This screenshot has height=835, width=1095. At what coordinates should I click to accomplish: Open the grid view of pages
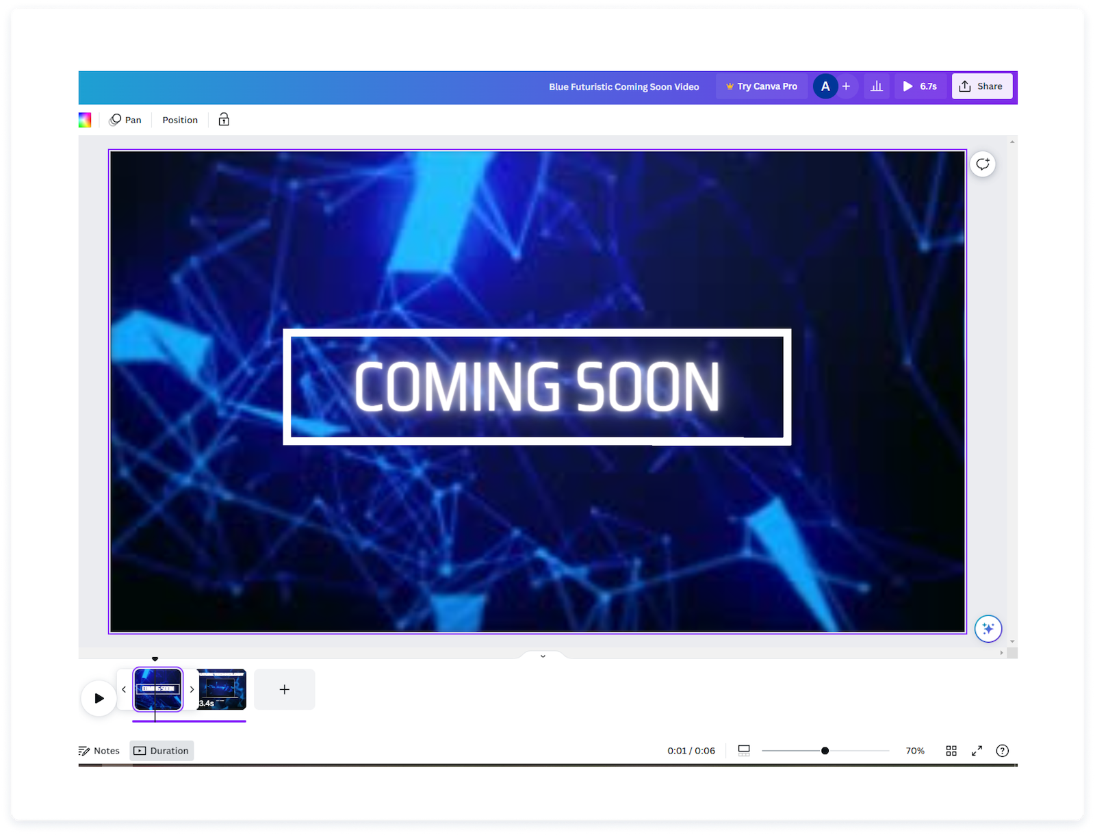click(x=951, y=751)
